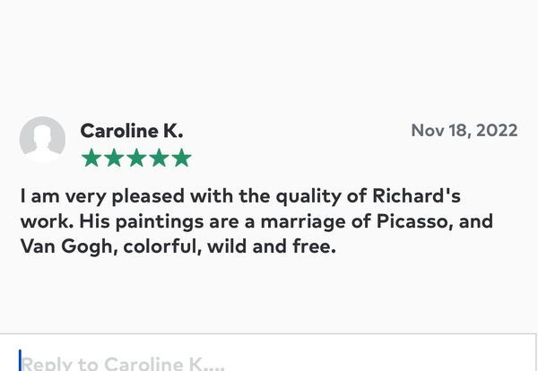Focus the Reply to Caroline K. field

coord(268,352)
